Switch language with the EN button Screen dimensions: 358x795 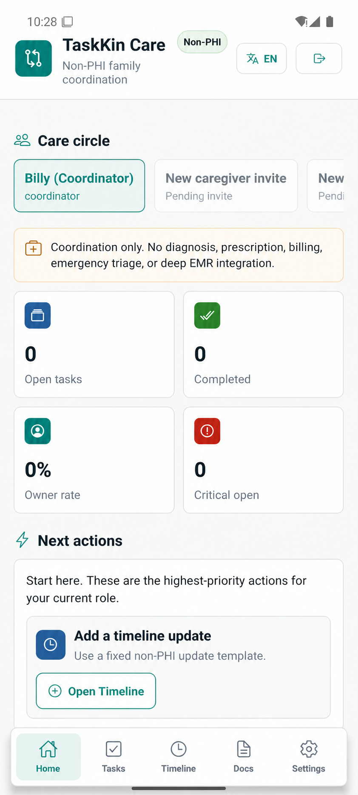[261, 58]
